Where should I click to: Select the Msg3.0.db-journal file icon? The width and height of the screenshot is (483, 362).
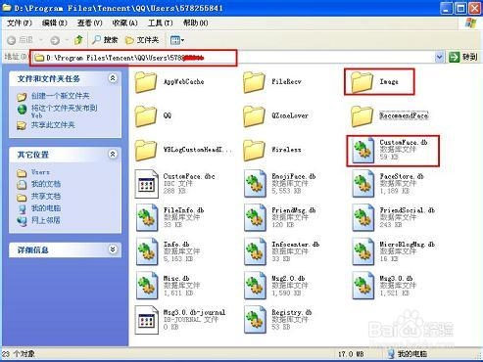147,320
